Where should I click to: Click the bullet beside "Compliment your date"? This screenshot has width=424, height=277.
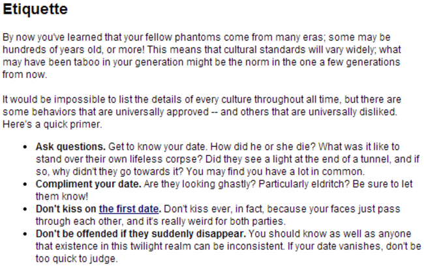pyautogui.click(x=25, y=184)
